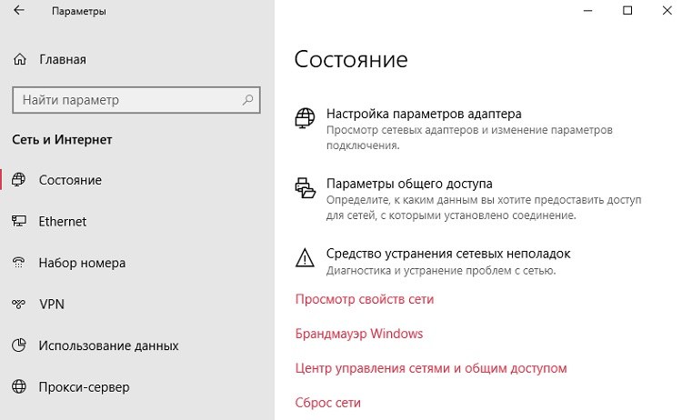Close the Параметры window
The height and width of the screenshot is (420, 682).
click(x=667, y=10)
